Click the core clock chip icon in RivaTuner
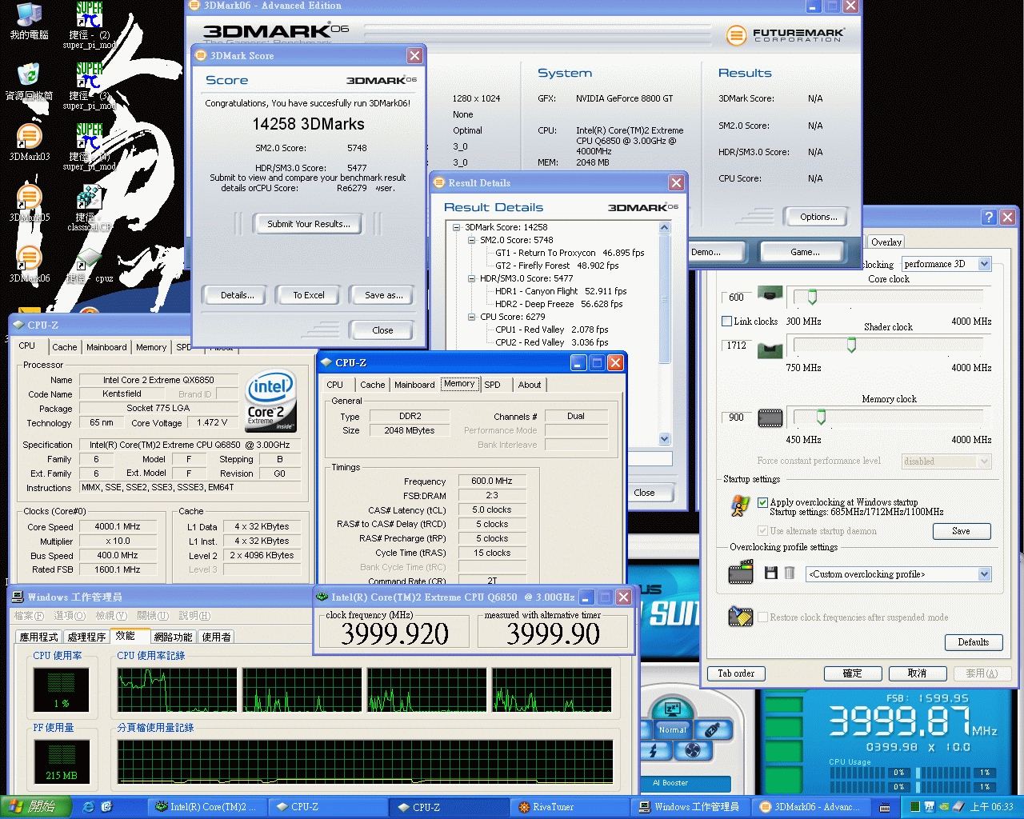Screen dimensions: 1024x819 coord(770,294)
